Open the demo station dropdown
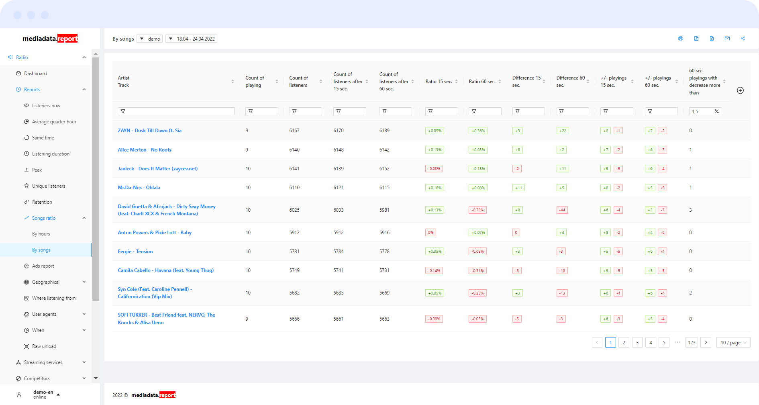 pos(150,39)
